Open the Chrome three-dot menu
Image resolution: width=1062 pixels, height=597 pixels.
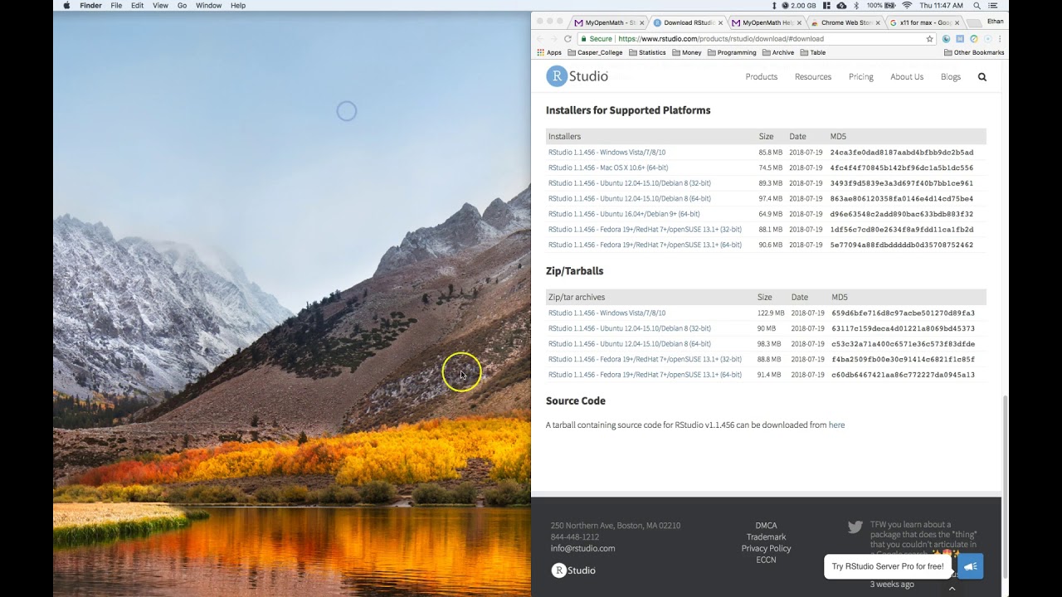[x=1001, y=39]
